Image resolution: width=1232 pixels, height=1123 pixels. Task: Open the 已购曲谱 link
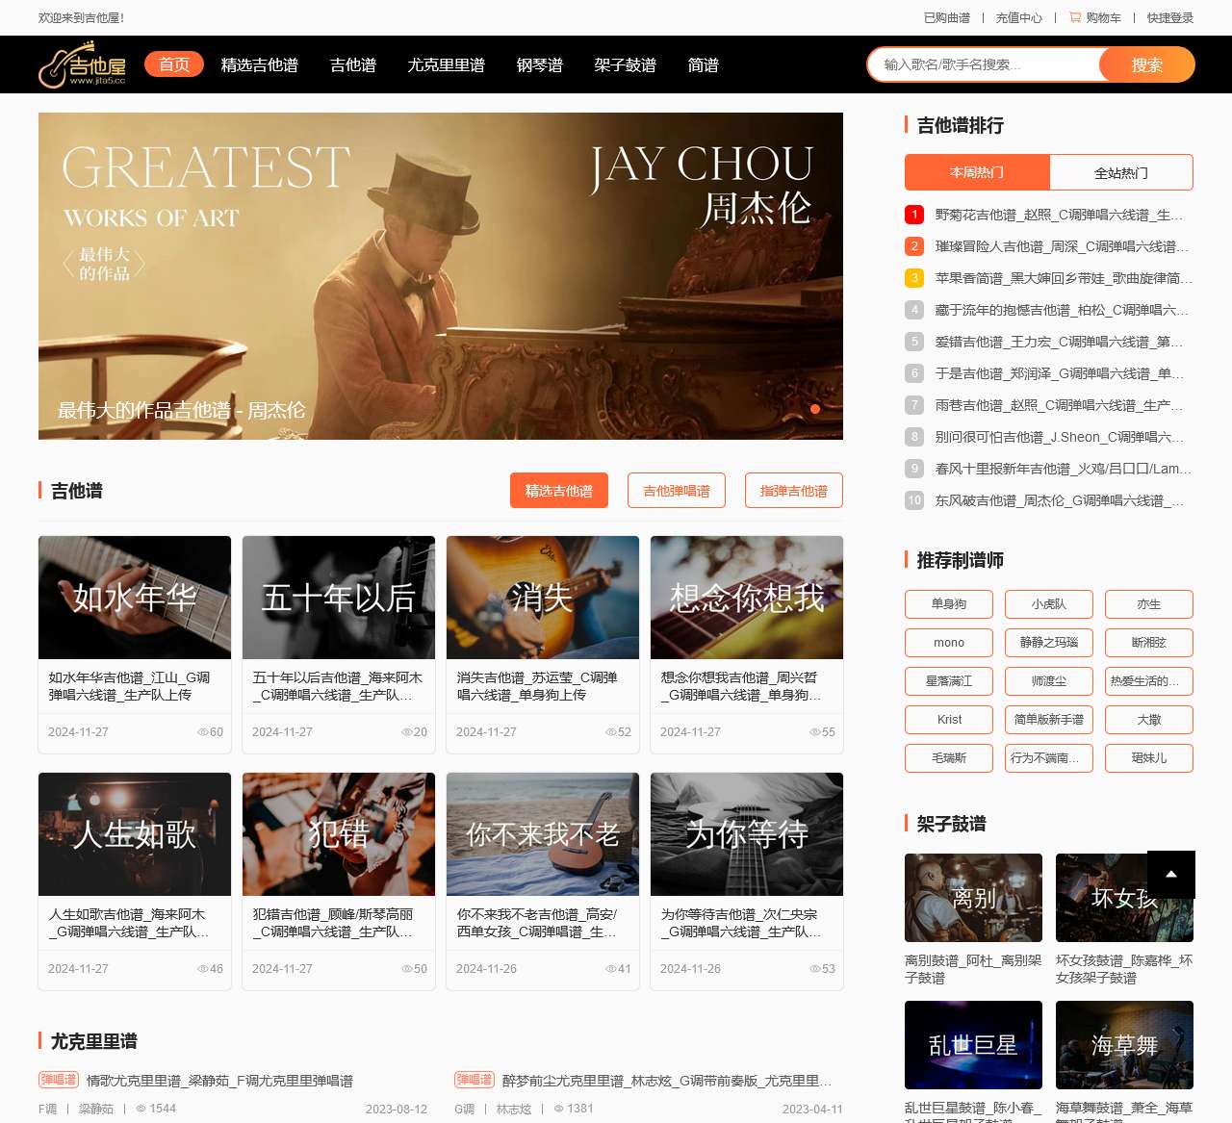click(947, 17)
